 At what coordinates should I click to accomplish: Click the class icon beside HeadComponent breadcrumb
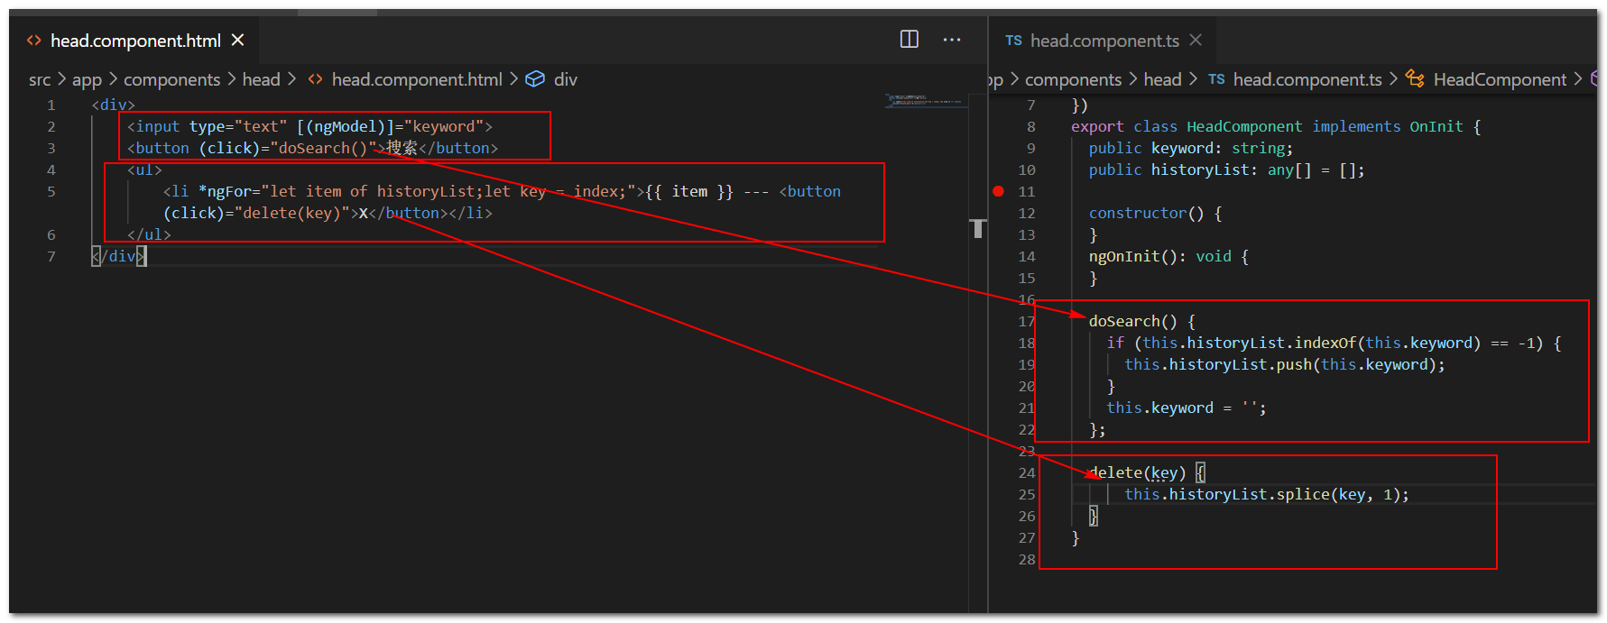coord(1416,79)
